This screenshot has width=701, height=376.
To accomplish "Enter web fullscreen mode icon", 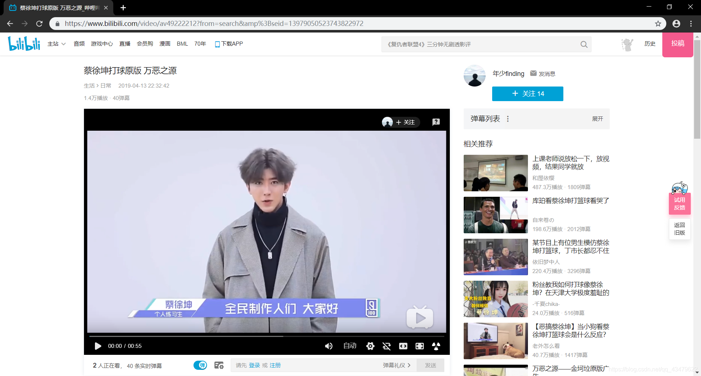I will (x=420, y=346).
